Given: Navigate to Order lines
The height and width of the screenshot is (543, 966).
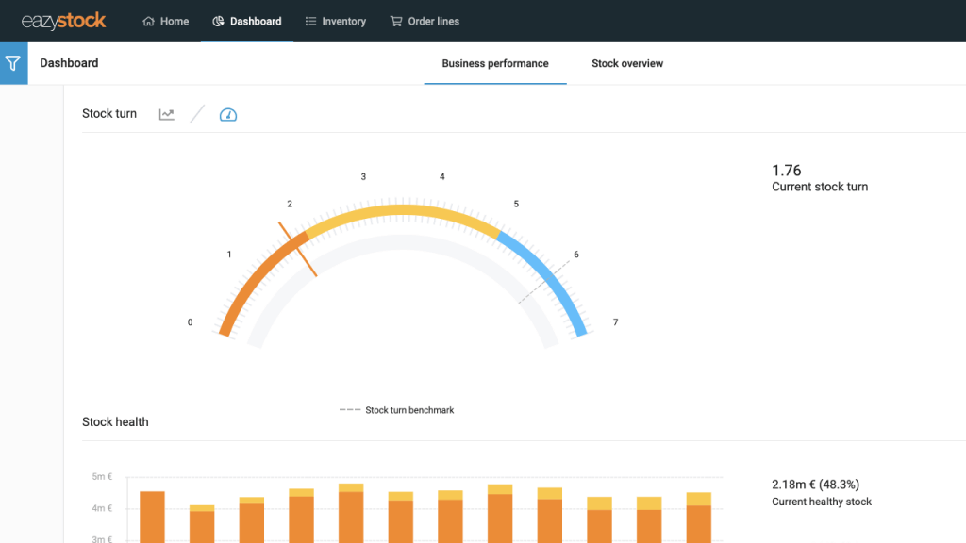Looking at the screenshot, I should pos(425,21).
